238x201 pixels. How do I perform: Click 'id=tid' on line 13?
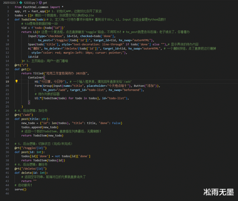point(33,57)
